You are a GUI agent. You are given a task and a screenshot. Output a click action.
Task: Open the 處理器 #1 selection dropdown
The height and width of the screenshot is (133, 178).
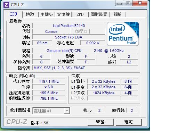51,111
